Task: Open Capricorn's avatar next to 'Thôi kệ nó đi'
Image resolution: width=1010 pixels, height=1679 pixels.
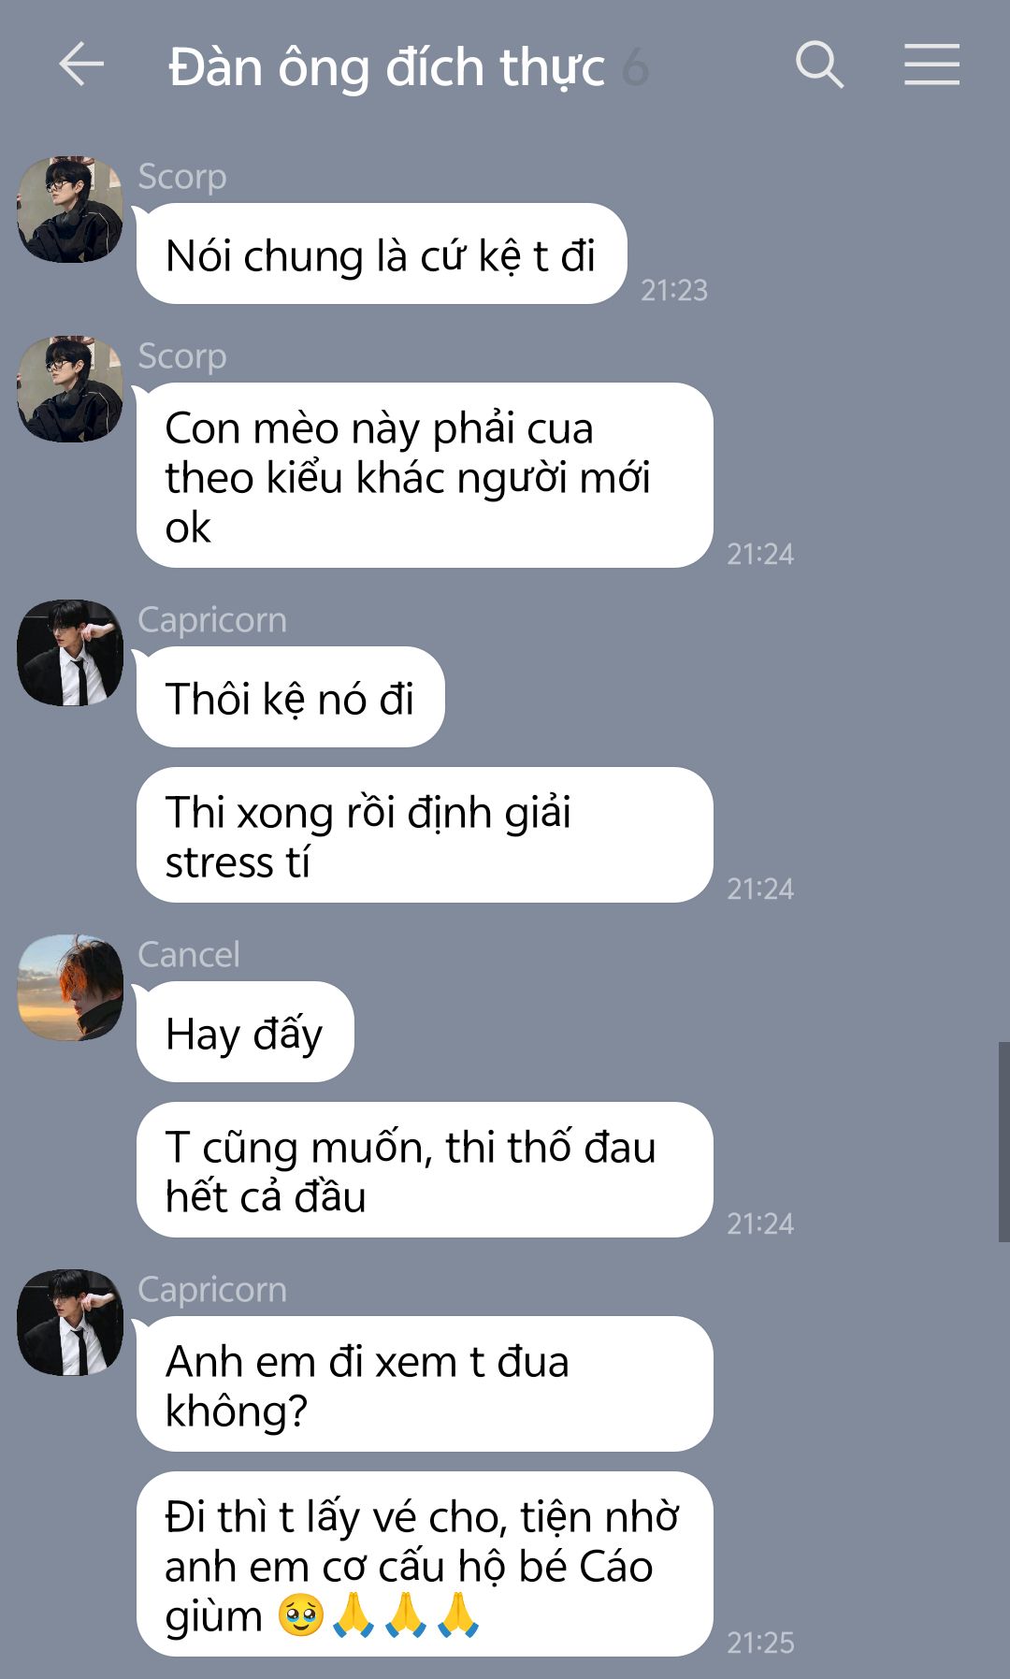Action: (x=70, y=653)
